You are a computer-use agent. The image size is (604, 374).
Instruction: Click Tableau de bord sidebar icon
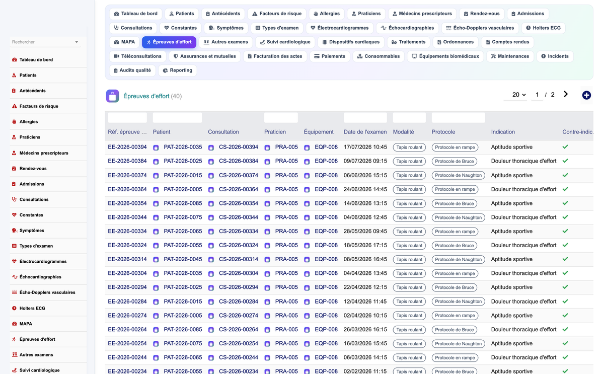click(14, 60)
